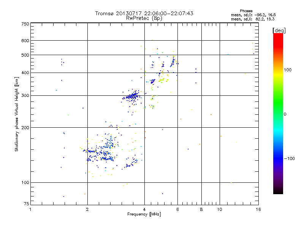This screenshot has height=228, width=304.
Task: Click the plot title 'Tromsø 20130717 22:06:00-22:07:43'
Action: pyautogui.click(x=144, y=13)
